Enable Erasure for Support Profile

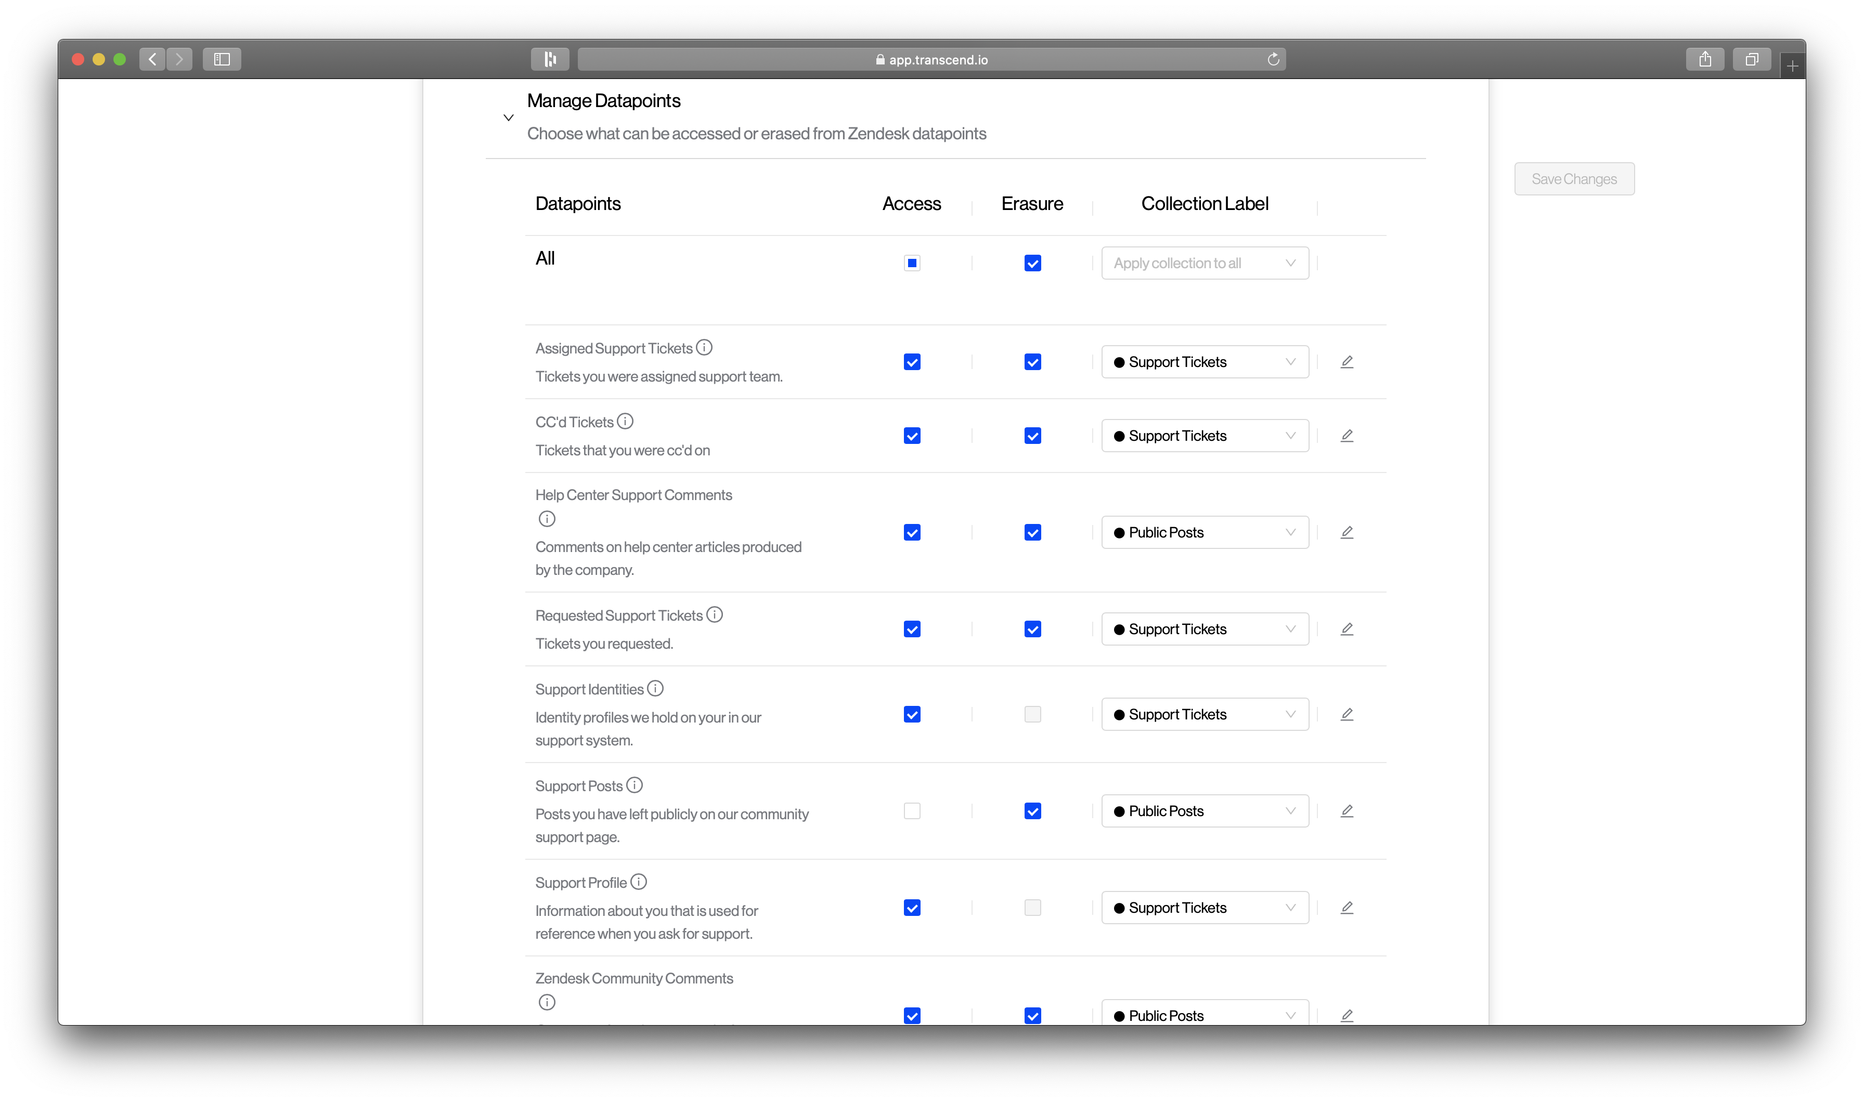[1032, 907]
